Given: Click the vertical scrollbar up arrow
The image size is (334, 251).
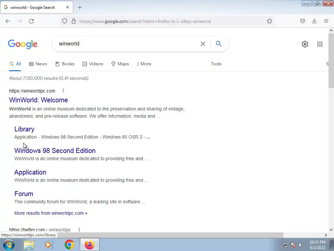Looking at the screenshot, I should pyautogui.click(x=331, y=30).
